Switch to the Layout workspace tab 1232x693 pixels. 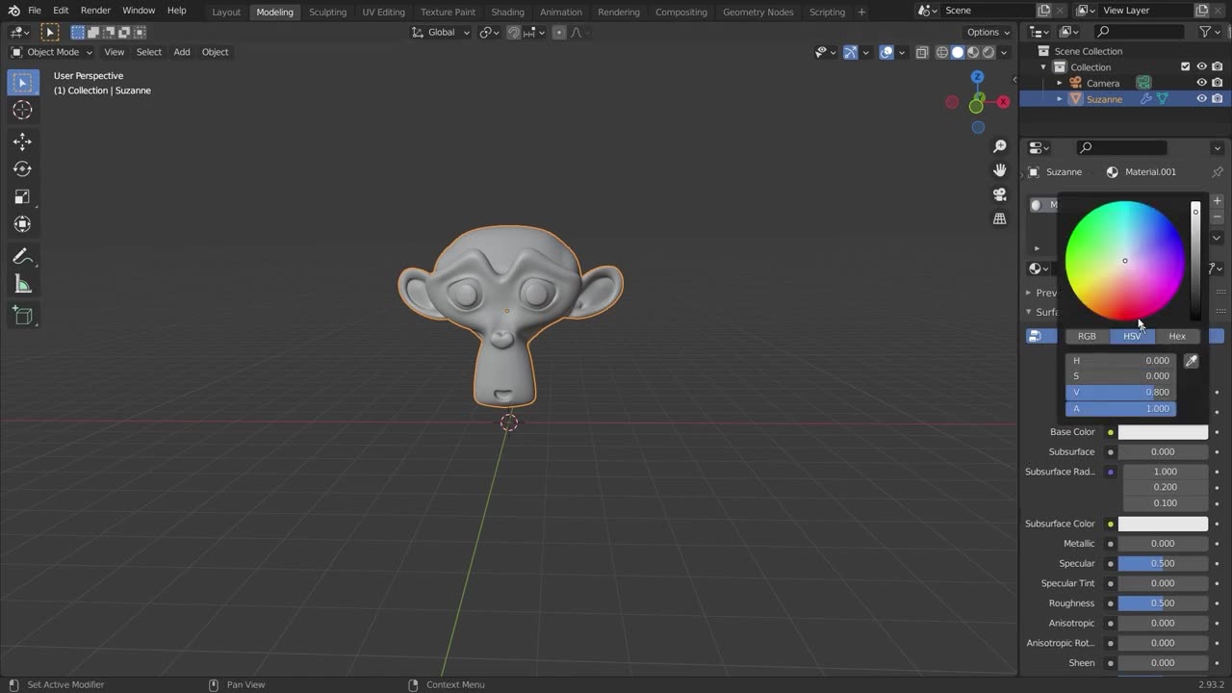[x=226, y=13]
